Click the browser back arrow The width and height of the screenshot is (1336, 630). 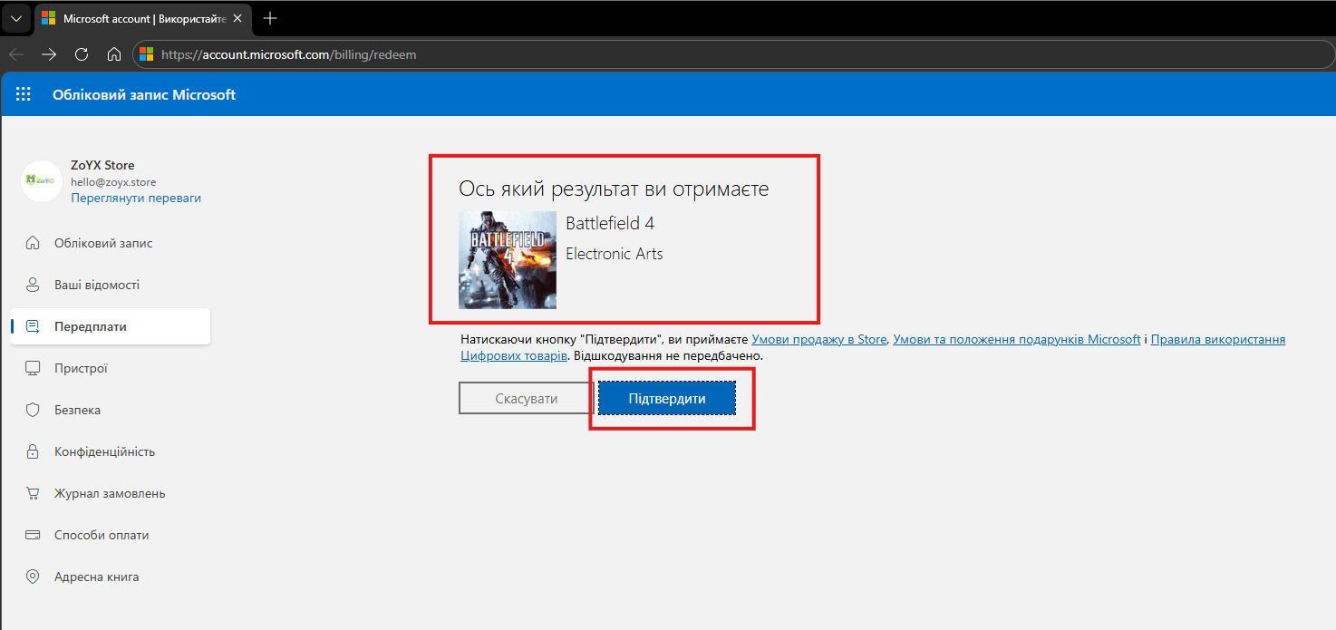tap(16, 54)
